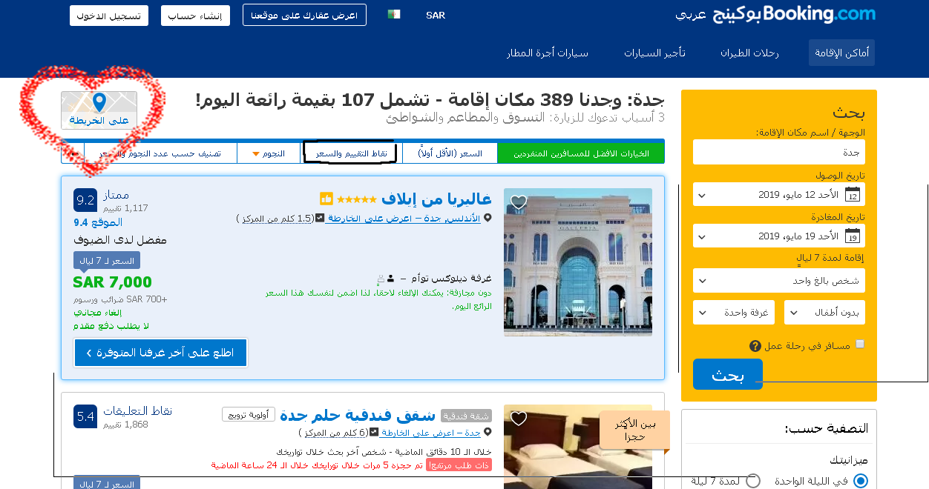Select the لمدة 7 ليلة budget radio button
This screenshot has width=929, height=489.
pyautogui.click(x=753, y=480)
